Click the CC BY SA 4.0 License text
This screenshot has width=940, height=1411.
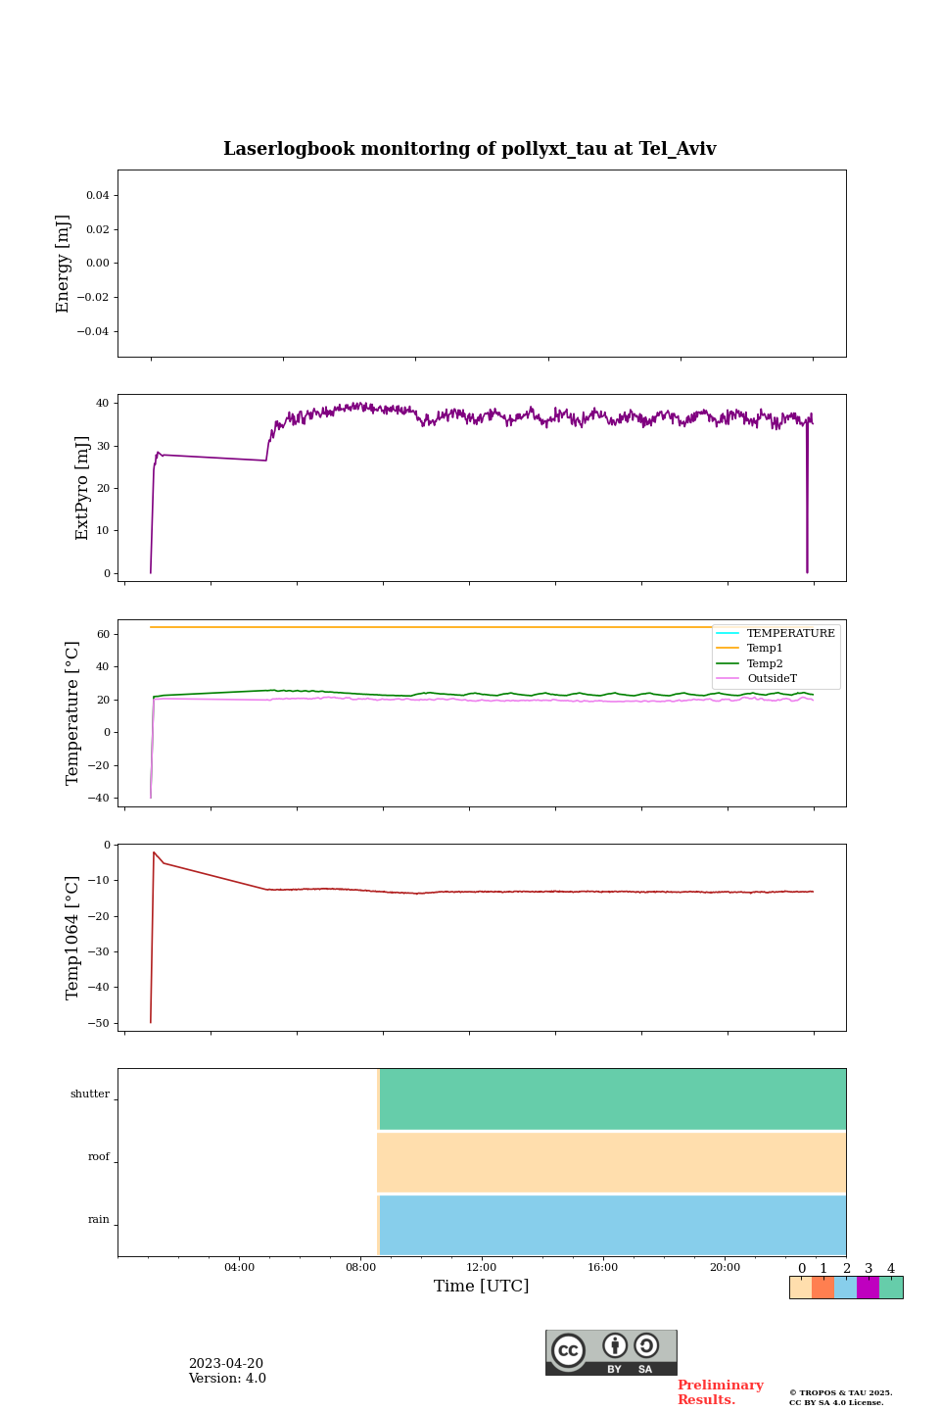coord(836,1402)
